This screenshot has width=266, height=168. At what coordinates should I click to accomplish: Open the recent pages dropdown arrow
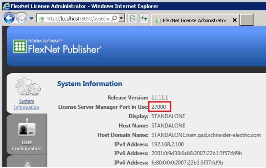point(31,18)
